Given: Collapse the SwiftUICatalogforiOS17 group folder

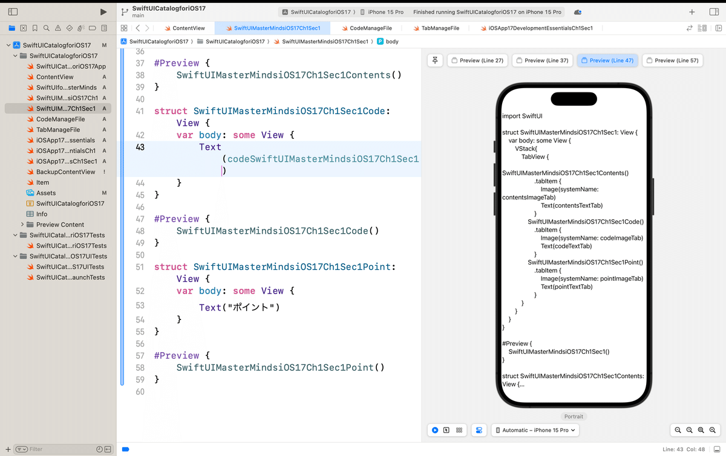Looking at the screenshot, I should 15,56.
